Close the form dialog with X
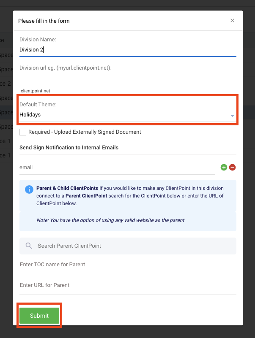The width and height of the screenshot is (255, 338). (232, 21)
